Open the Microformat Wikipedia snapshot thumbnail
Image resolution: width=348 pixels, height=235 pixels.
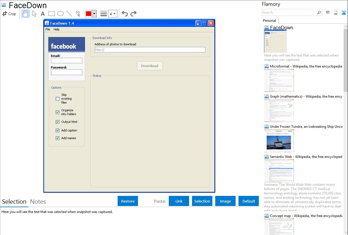point(279,80)
